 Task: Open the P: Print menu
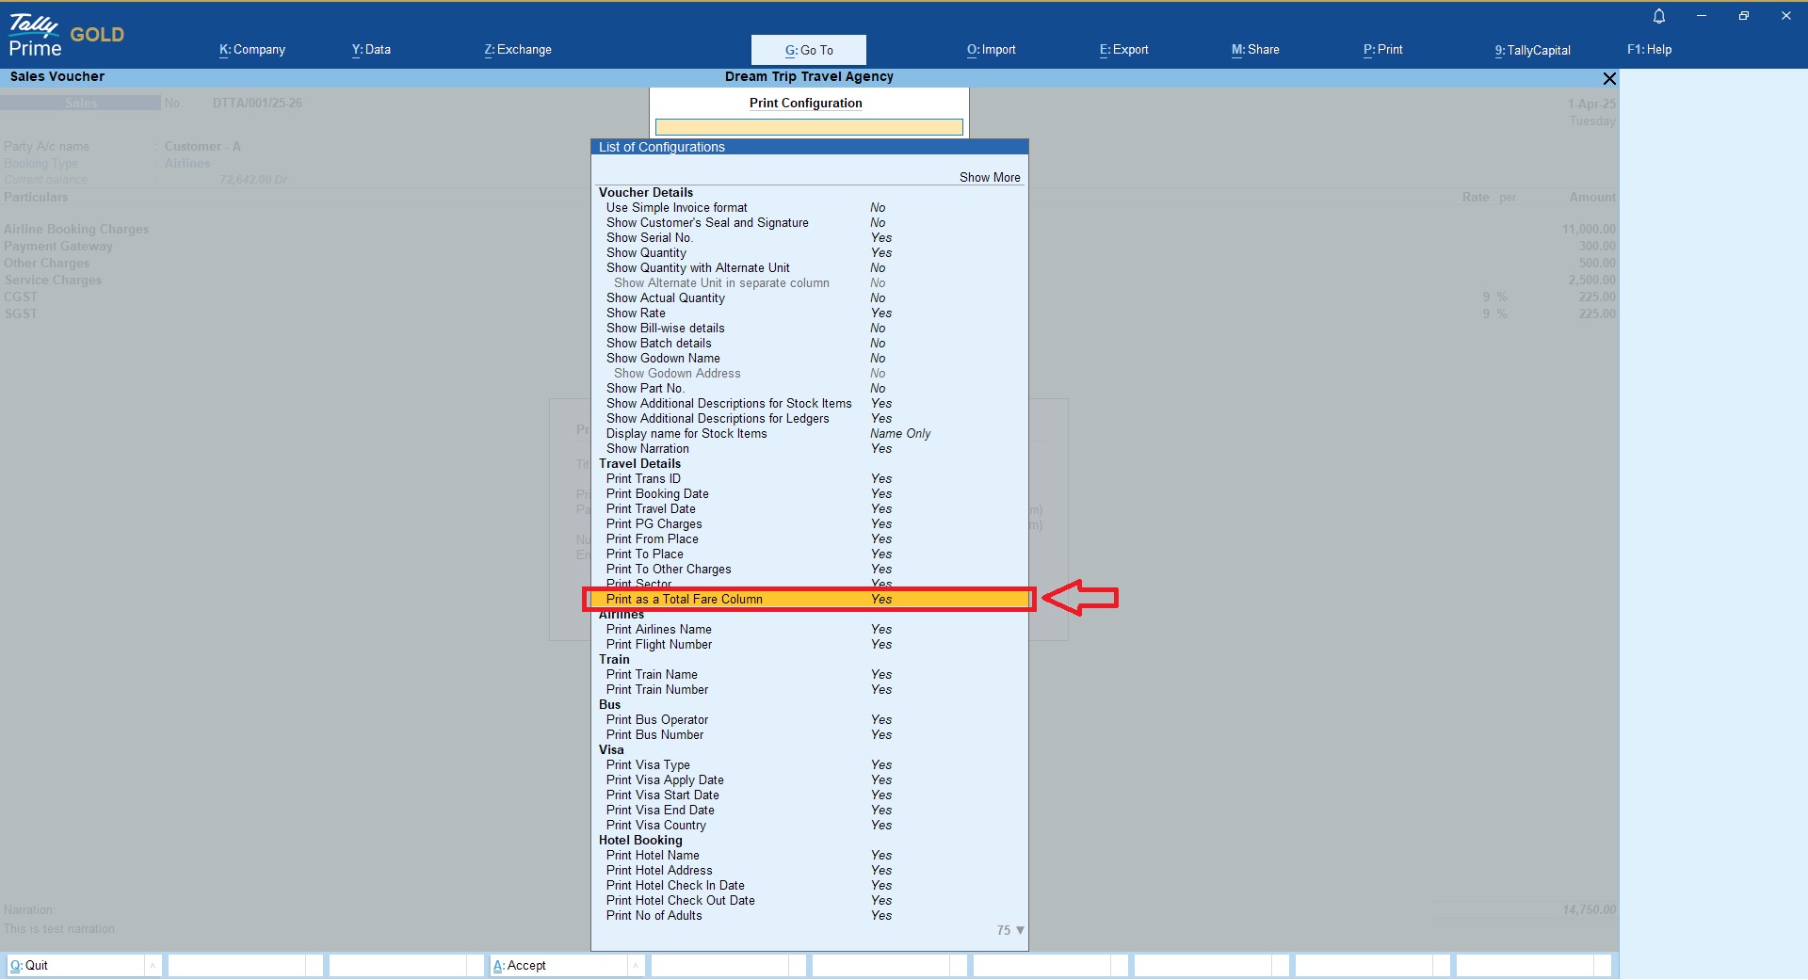[1382, 50]
